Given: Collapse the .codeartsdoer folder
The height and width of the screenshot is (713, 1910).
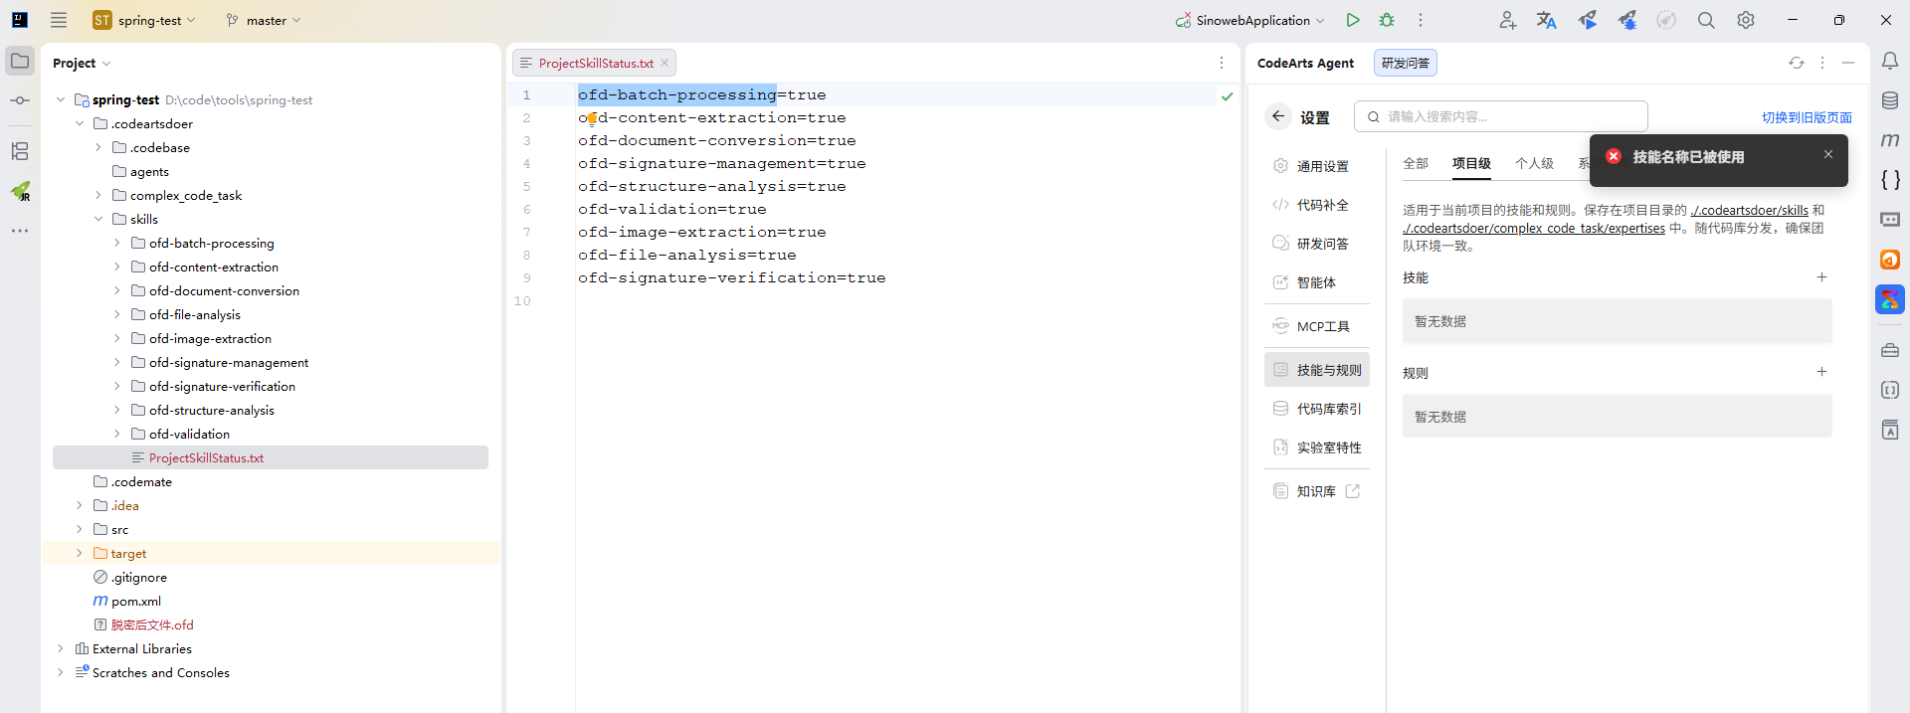Looking at the screenshot, I should tap(80, 123).
